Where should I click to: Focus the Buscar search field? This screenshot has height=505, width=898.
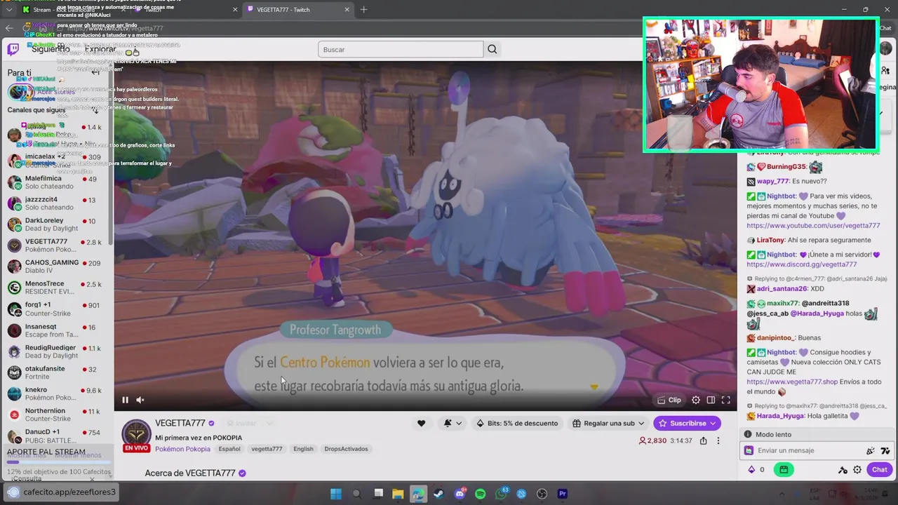tap(401, 49)
